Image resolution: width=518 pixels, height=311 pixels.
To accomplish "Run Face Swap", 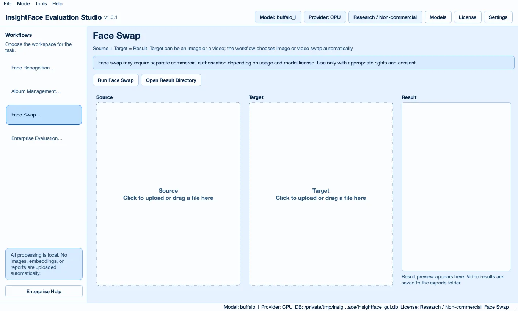I will point(116,80).
